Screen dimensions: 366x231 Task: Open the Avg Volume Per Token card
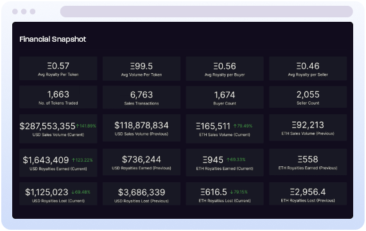tap(141, 69)
